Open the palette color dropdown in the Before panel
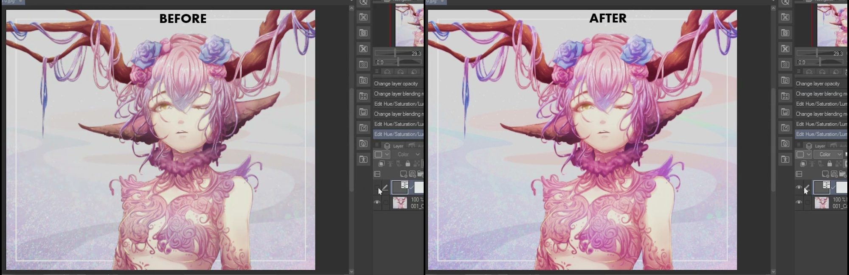The width and height of the screenshot is (849, 275). click(382, 154)
